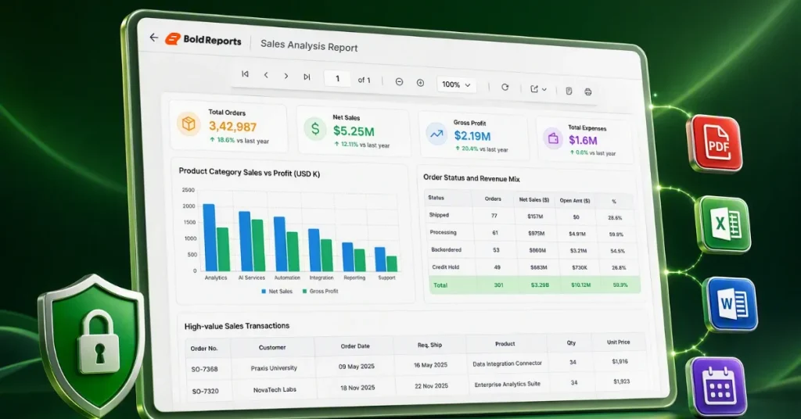Screen dimensions: 801x419
Task: Jump to the last report page
Action: click(x=307, y=77)
